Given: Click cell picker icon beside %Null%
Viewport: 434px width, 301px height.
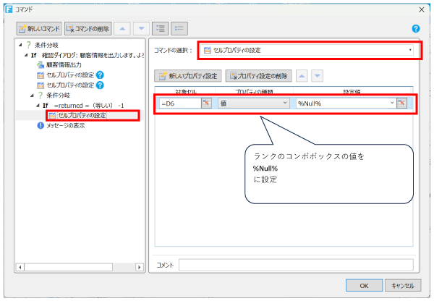Looking at the screenshot, I should 402,103.
